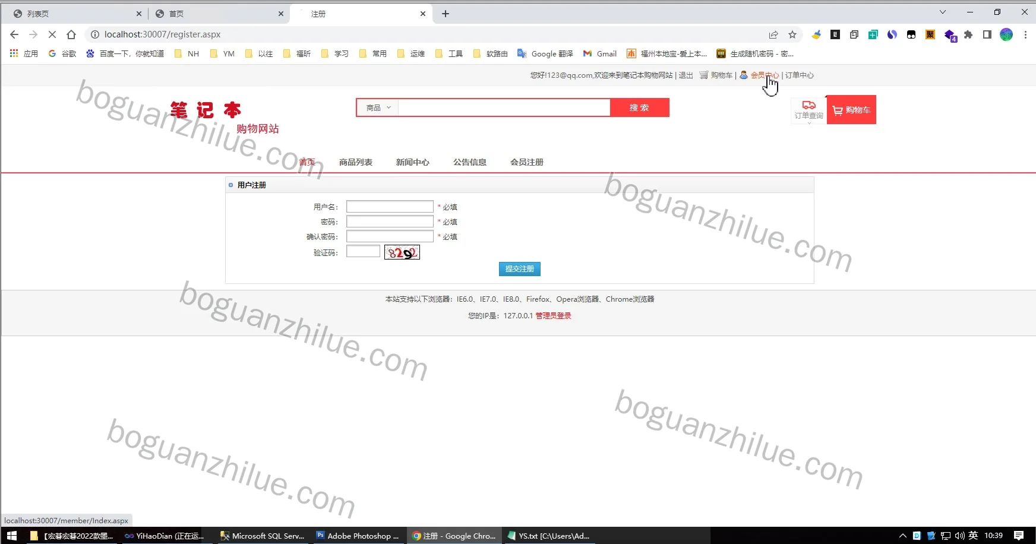
Task: Open the extensions puzzle icon
Action: [968, 34]
